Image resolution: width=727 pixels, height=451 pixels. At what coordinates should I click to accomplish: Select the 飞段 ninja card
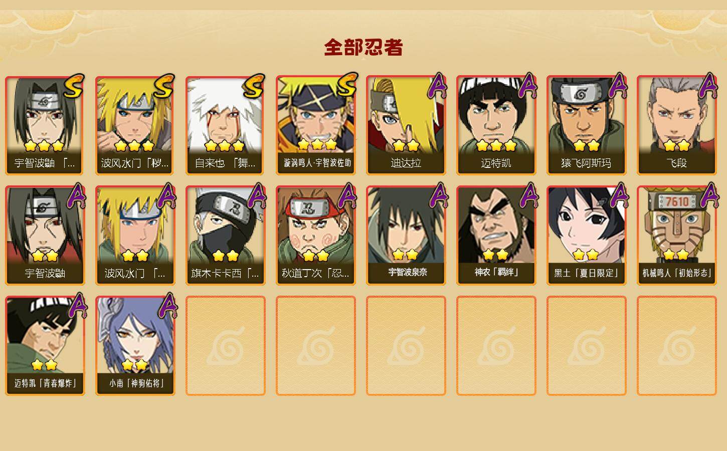[677, 125]
